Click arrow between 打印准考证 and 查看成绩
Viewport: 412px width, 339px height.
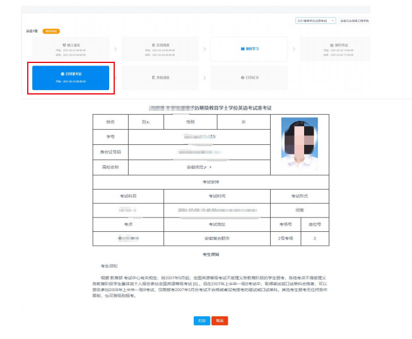115,78
